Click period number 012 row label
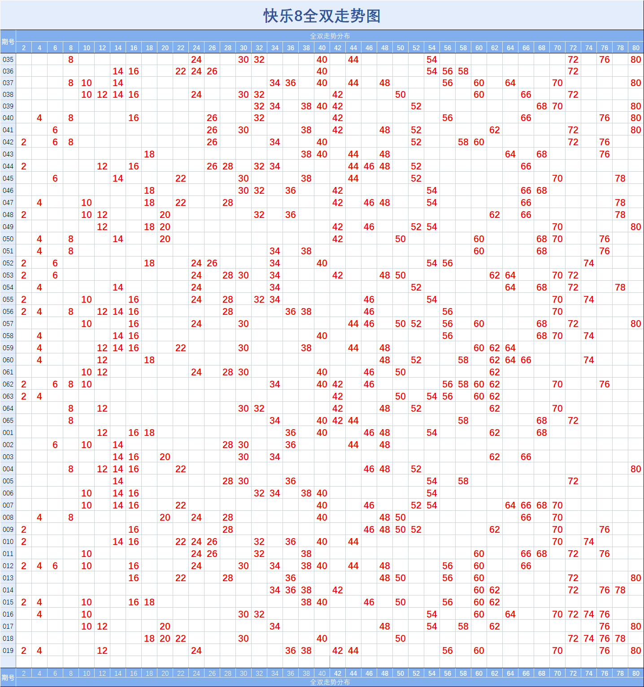Viewport: 644px width, 687px height. [8, 565]
